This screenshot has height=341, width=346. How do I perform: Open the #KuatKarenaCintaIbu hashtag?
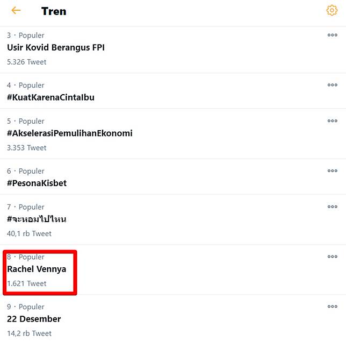(x=51, y=97)
